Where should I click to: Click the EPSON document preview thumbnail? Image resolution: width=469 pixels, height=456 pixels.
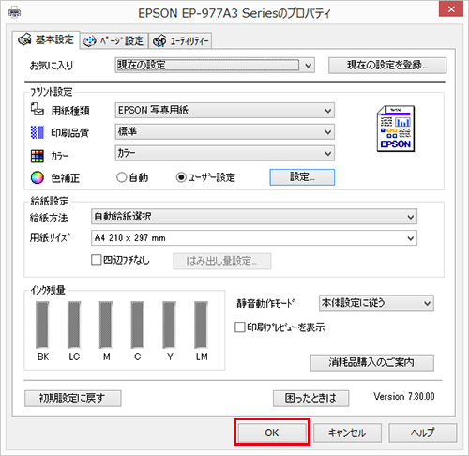[x=396, y=129]
